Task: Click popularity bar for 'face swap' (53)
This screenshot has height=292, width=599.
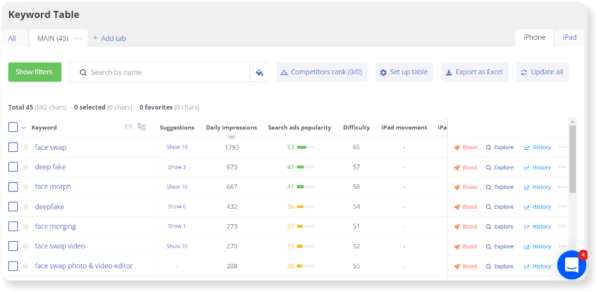Action: coord(305,147)
